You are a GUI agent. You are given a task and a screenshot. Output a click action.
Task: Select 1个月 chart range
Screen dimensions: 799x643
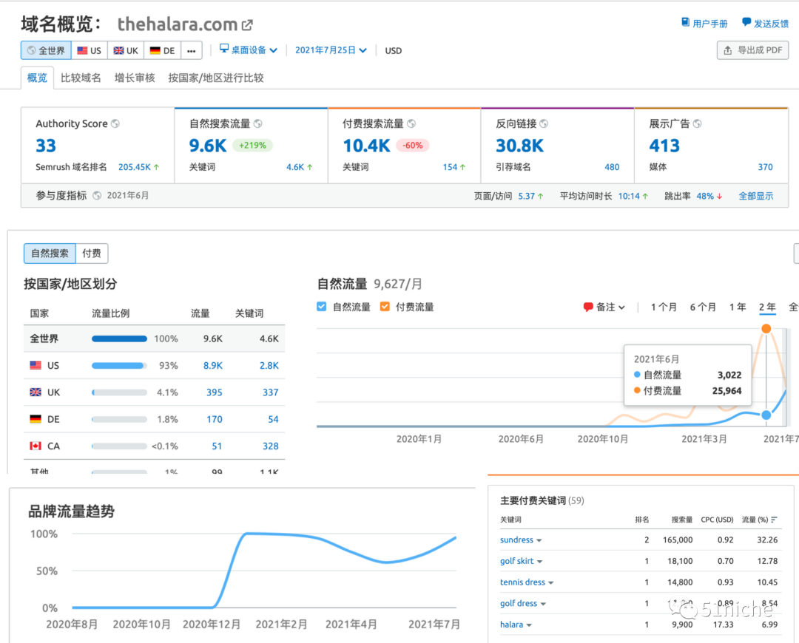[664, 307]
